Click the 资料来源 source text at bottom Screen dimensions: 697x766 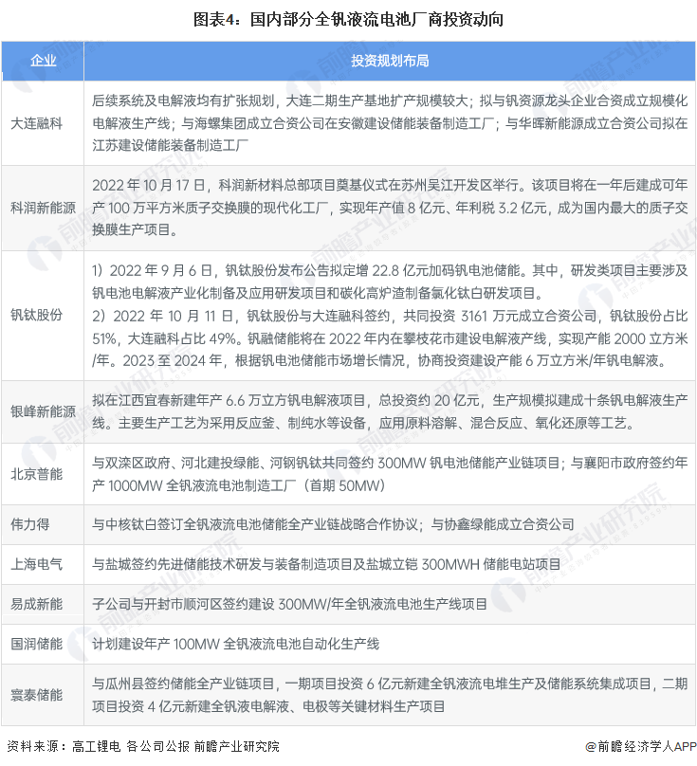(x=144, y=746)
